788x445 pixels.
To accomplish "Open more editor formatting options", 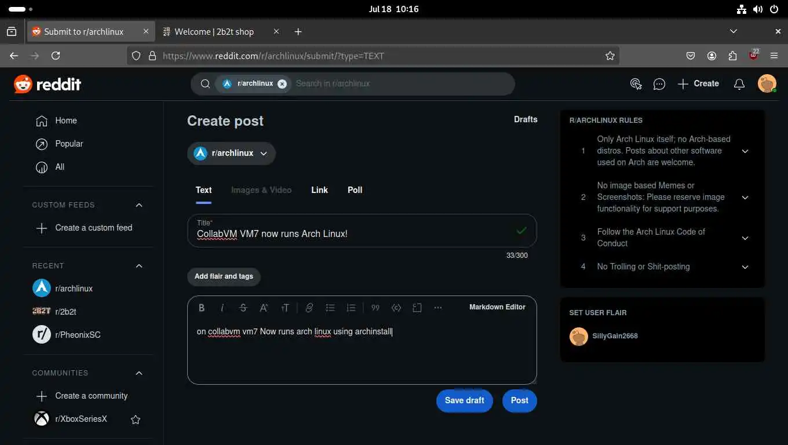I will tap(438, 308).
